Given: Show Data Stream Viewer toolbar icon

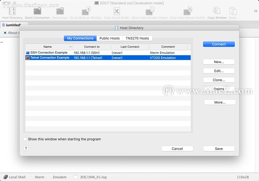Looking at the screenshot, I should 150,11.
